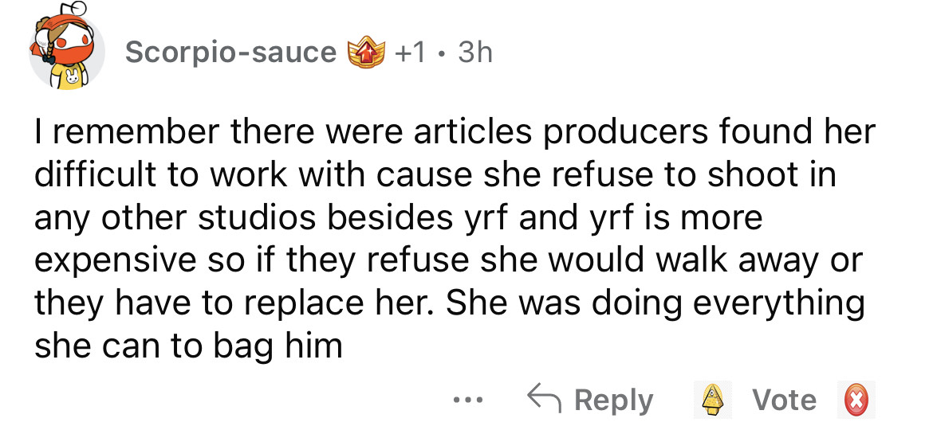Viewport: 933px width, 426px height.
Task: Click the text "she can to bag him"
Action: click(188, 346)
